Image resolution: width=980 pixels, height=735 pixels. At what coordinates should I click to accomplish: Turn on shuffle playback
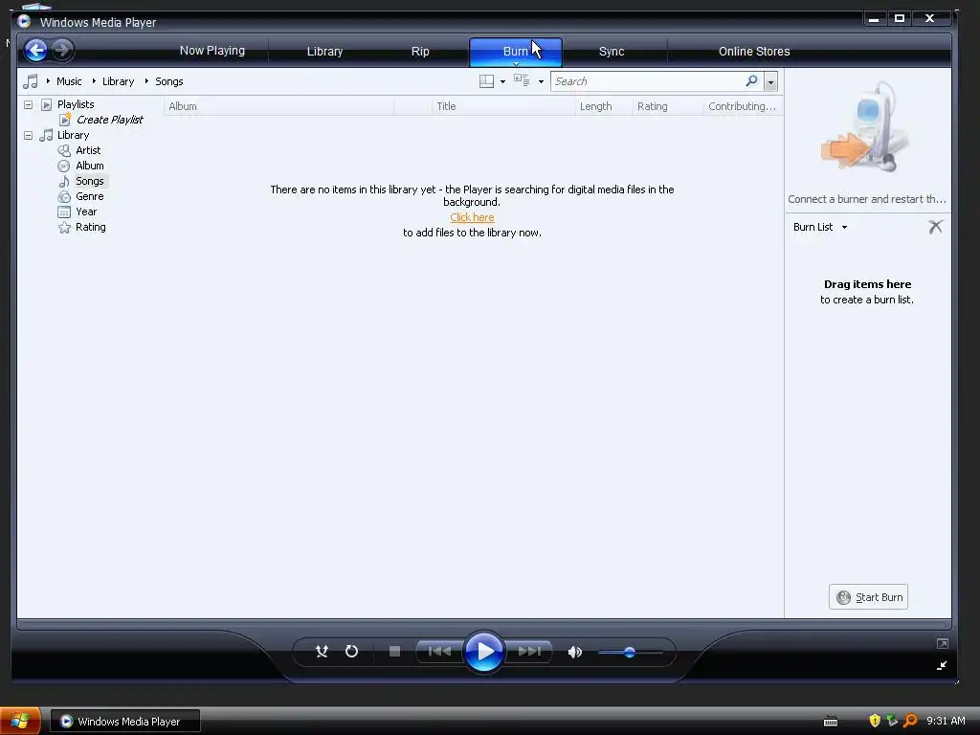click(322, 651)
